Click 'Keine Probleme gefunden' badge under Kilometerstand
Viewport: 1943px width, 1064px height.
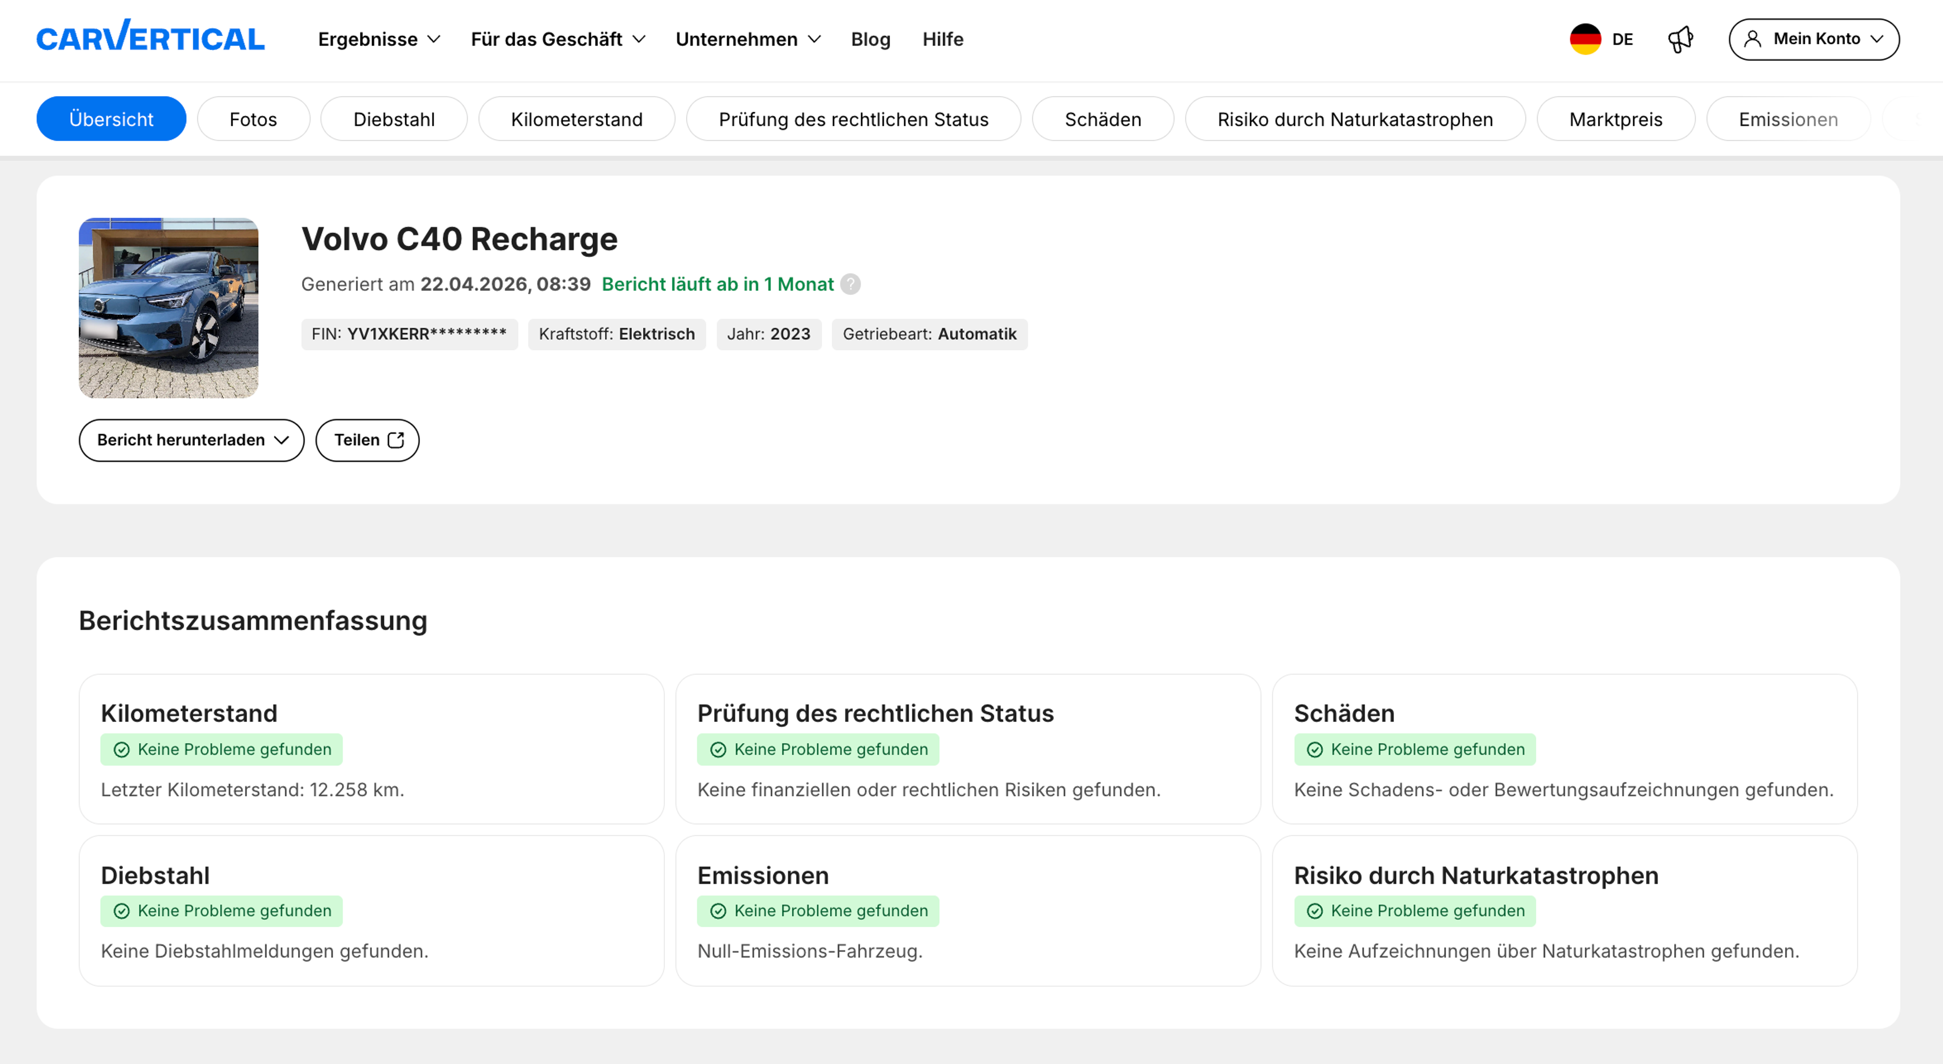[222, 749]
